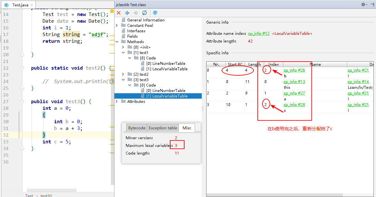The image size is (376, 197).
Task: Click the fold marker at line 22
Action: [x=22, y=68]
